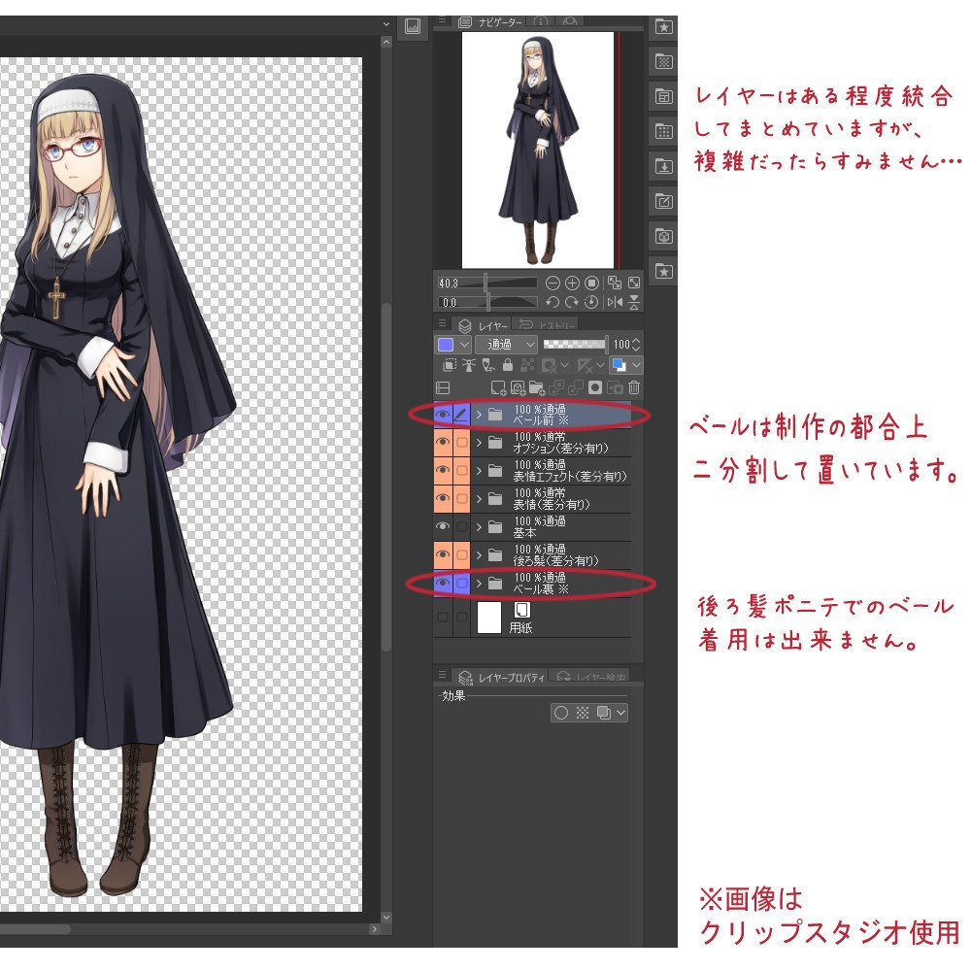Viewport: 971px width, 971px height.
Task: Delete the selected layer with trash icon
Action: click(633, 387)
